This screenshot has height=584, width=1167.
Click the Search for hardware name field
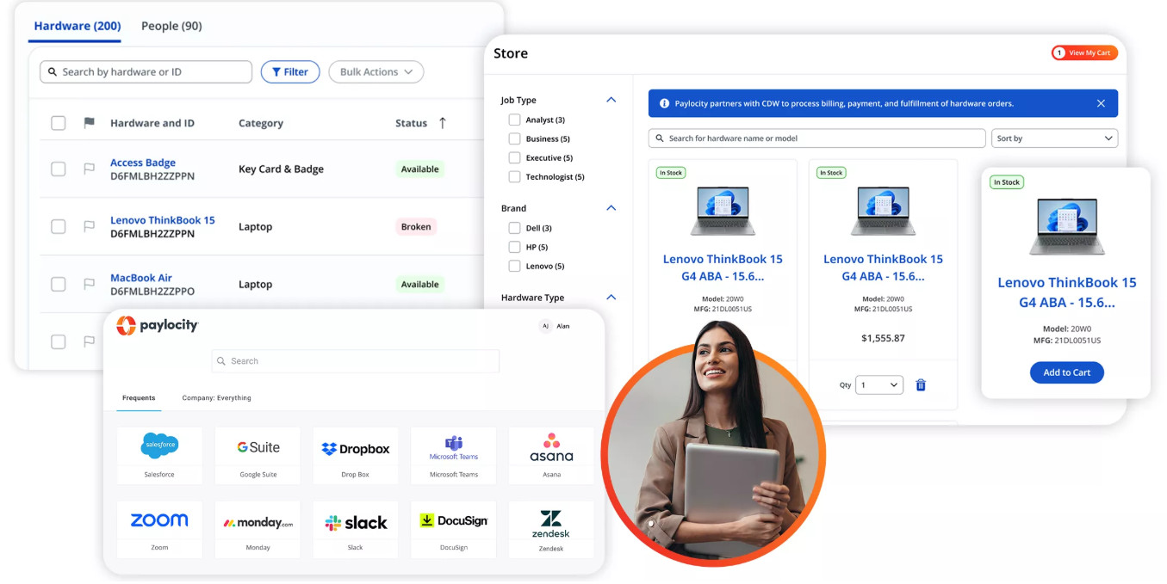pos(816,138)
